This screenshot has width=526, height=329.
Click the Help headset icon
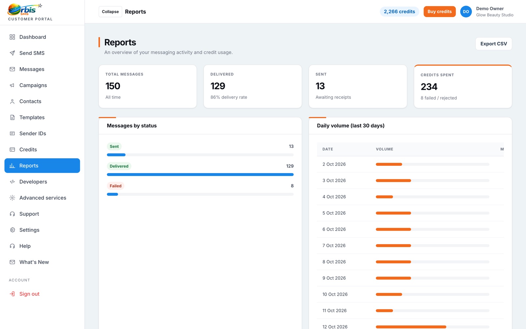(x=12, y=246)
